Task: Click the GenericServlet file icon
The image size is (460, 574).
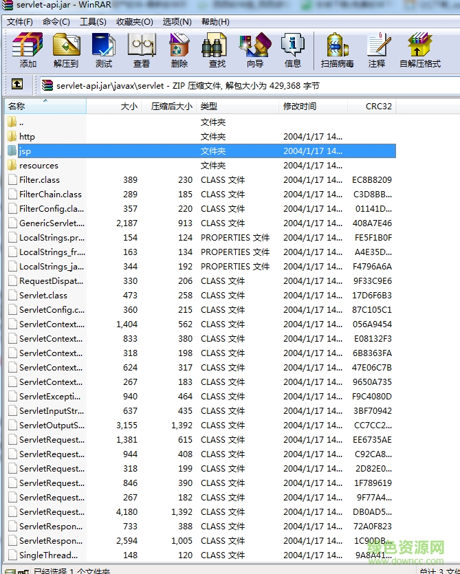Action: (13, 223)
